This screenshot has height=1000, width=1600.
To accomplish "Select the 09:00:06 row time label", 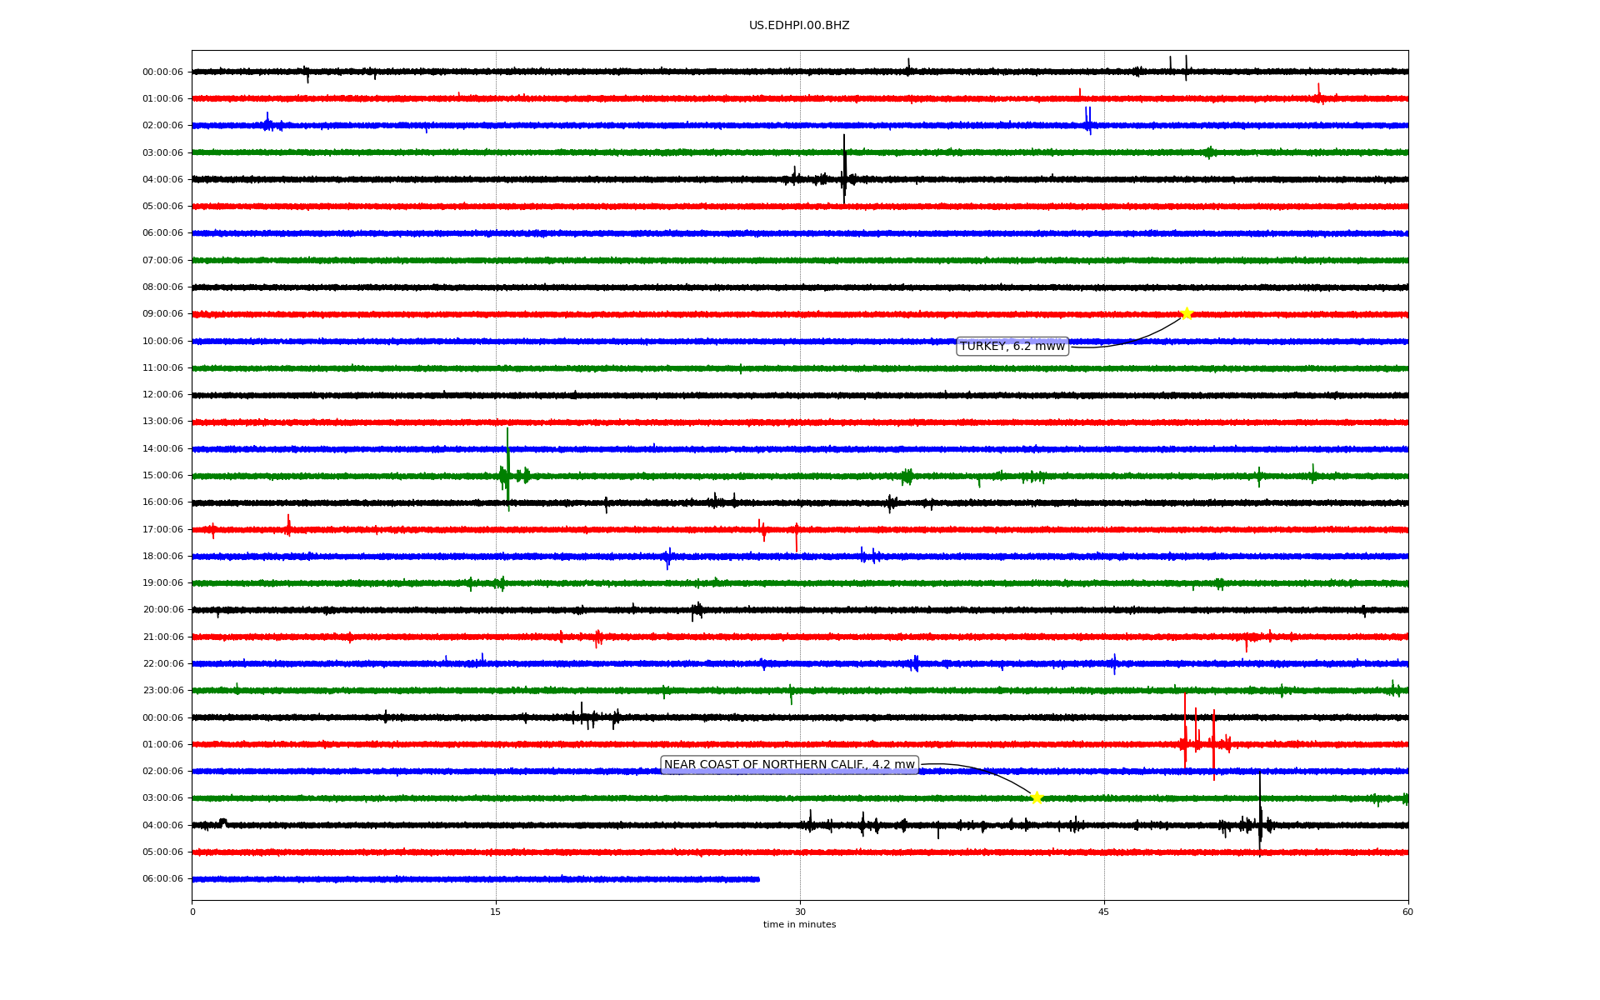I will click(x=162, y=314).
